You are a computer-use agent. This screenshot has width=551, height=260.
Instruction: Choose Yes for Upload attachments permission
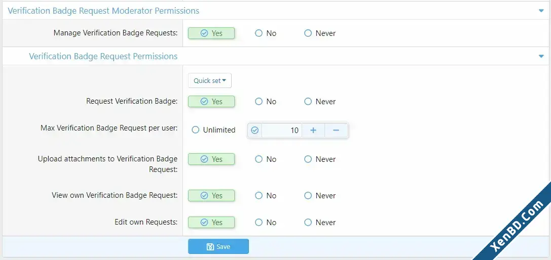point(211,159)
